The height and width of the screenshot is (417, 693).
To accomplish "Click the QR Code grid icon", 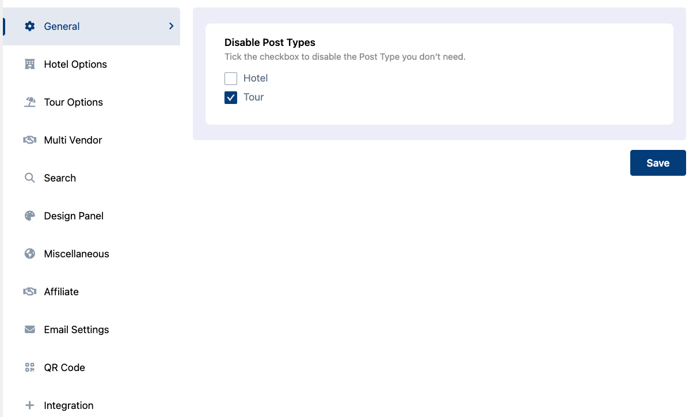I will click(30, 368).
